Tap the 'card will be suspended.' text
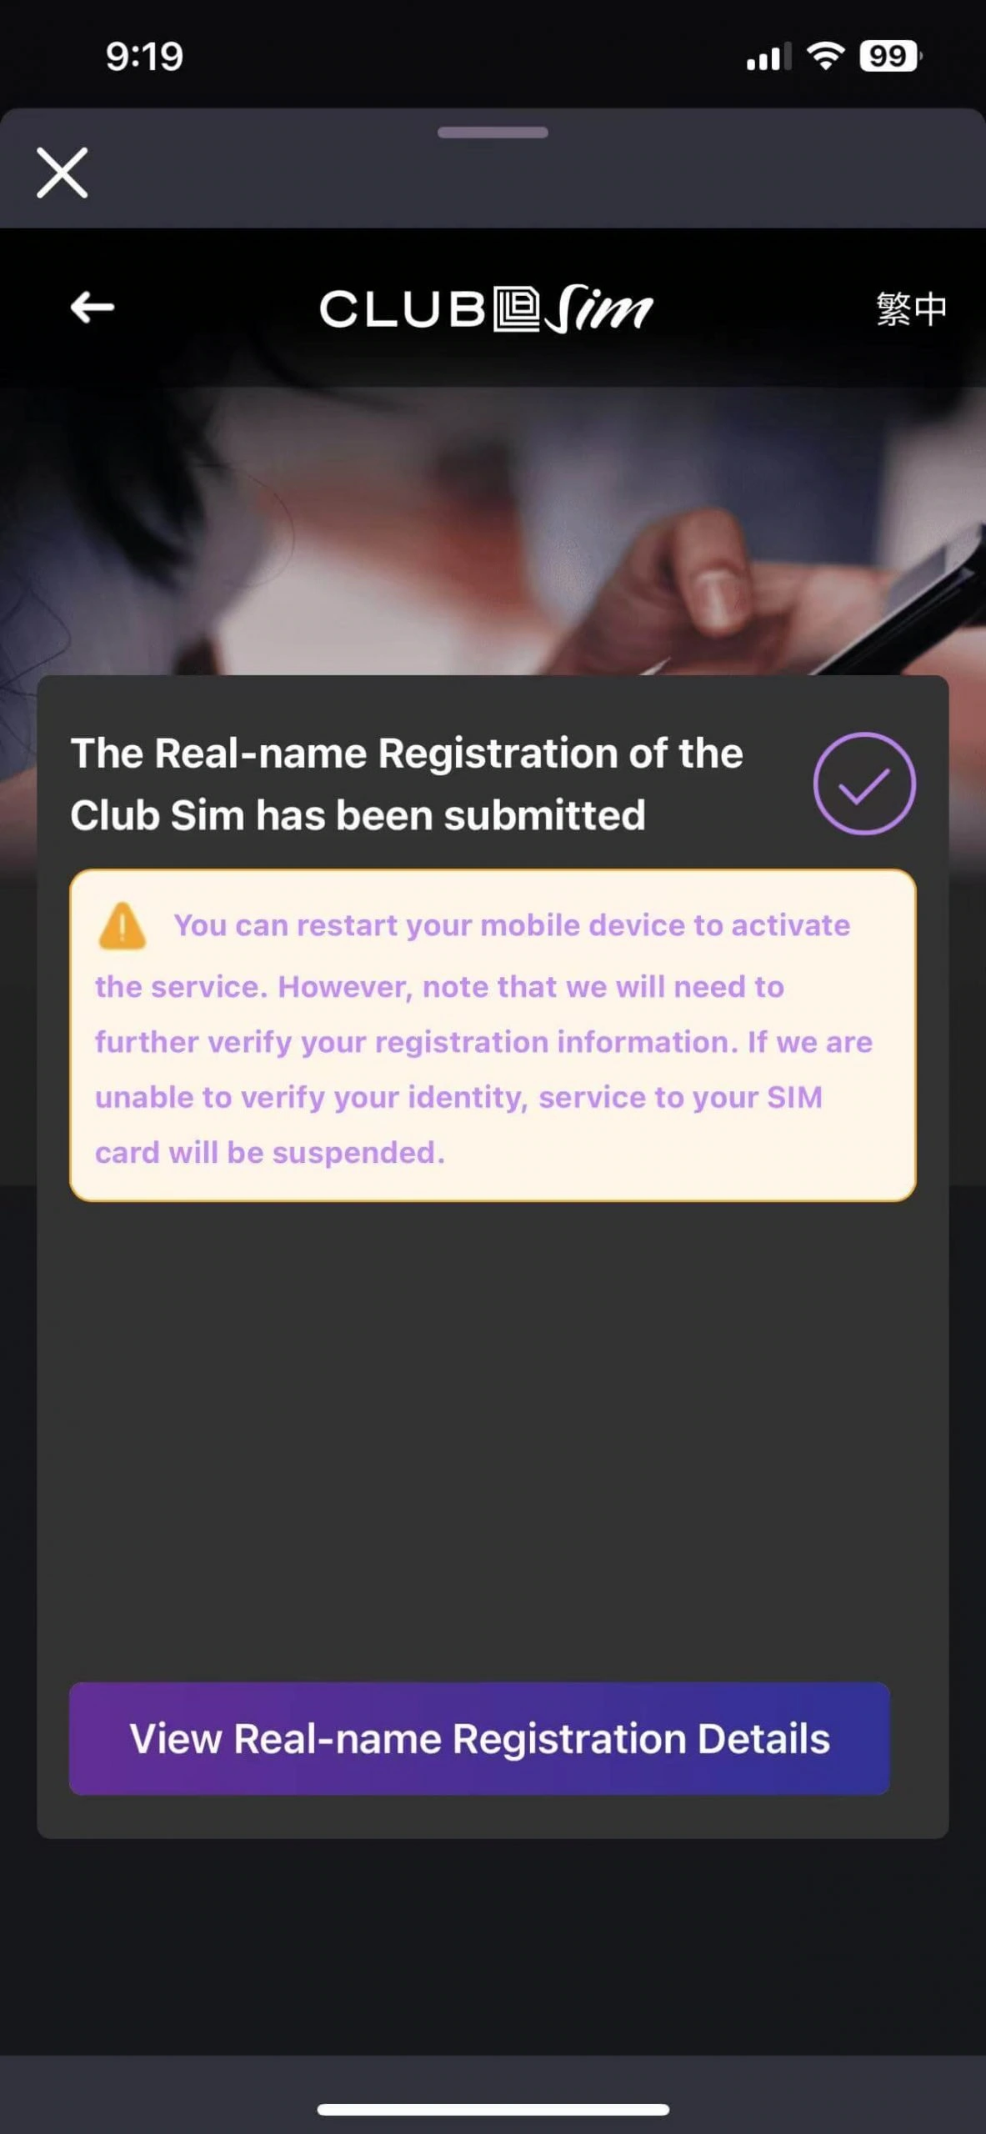The image size is (986, 2134). pos(270,1152)
